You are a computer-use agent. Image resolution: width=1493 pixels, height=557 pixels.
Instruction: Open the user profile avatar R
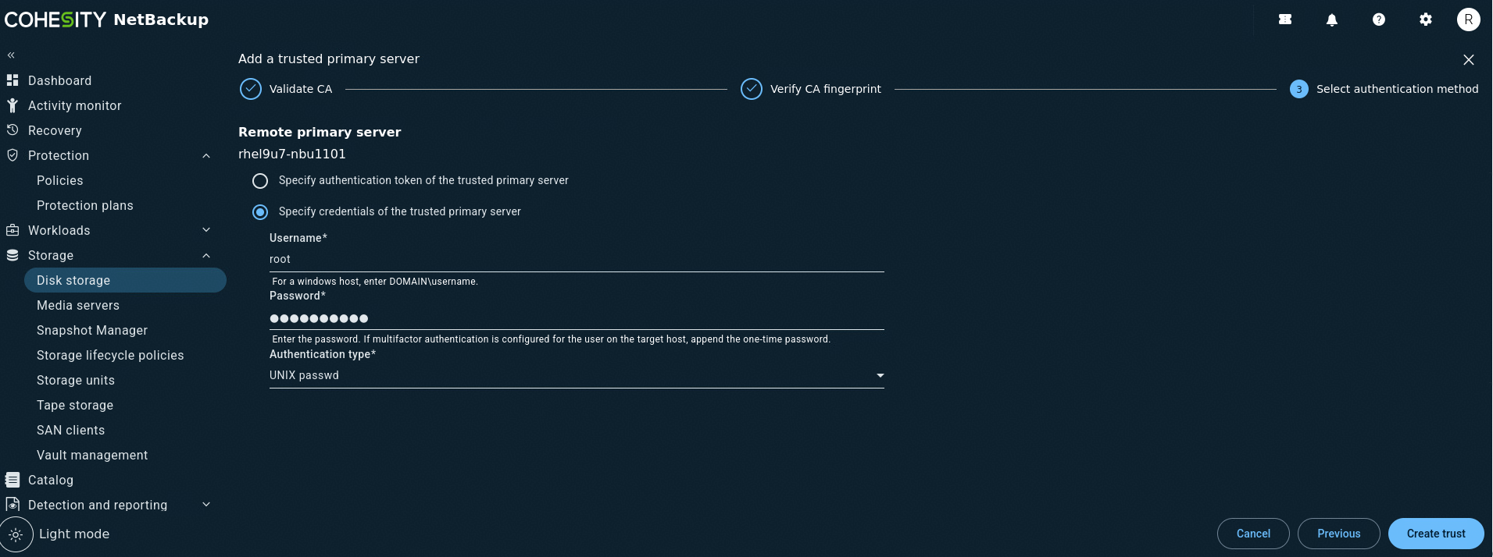coord(1469,20)
